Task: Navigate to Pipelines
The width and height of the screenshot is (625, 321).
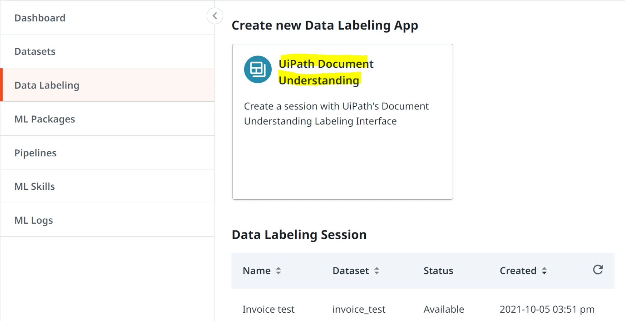Action: point(107,153)
